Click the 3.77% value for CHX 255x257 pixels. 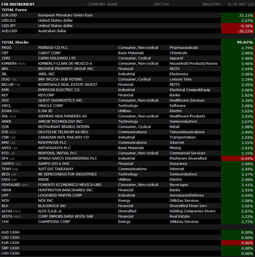pyautogui.click(x=247, y=222)
